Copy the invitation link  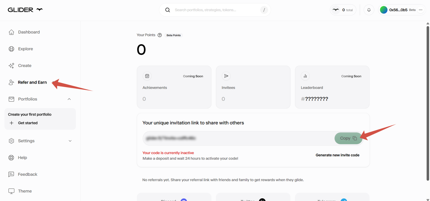(x=348, y=138)
